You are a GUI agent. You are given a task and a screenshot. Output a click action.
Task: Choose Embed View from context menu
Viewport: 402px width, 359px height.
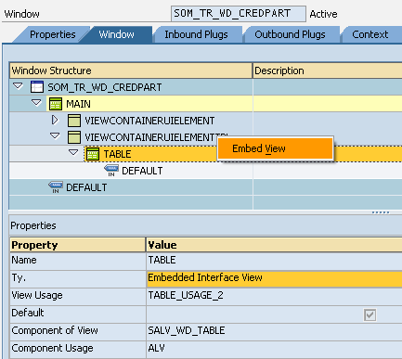click(x=276, y=148)
